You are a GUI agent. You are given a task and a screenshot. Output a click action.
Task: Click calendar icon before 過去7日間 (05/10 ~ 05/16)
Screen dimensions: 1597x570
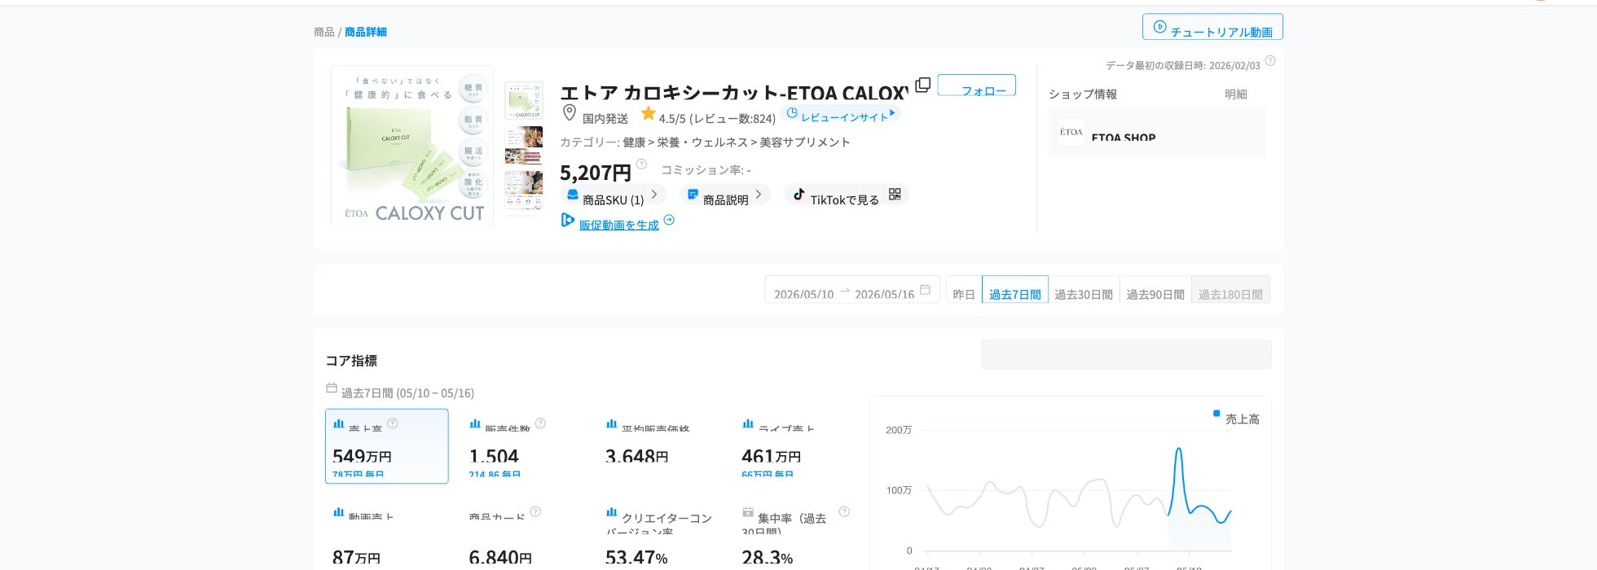332,388
